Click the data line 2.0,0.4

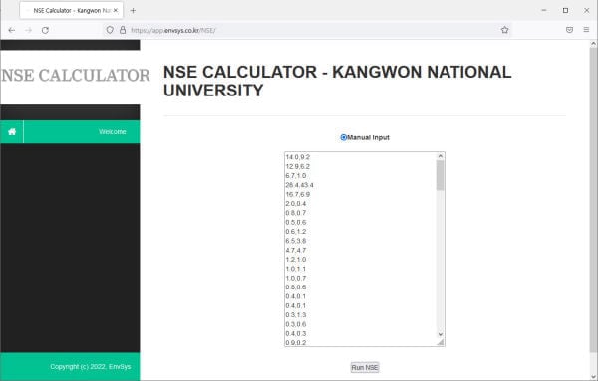[x=296, y=204]
